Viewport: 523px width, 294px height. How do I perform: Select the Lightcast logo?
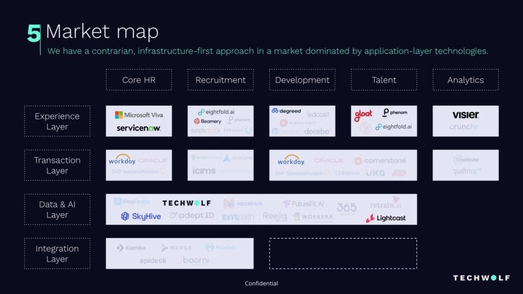click(x=385, y=218)
